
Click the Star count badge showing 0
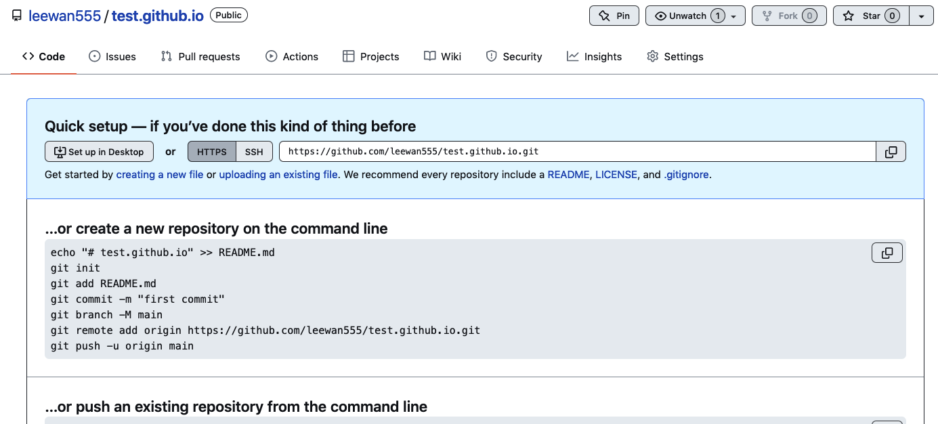click(x=892, y=16)
